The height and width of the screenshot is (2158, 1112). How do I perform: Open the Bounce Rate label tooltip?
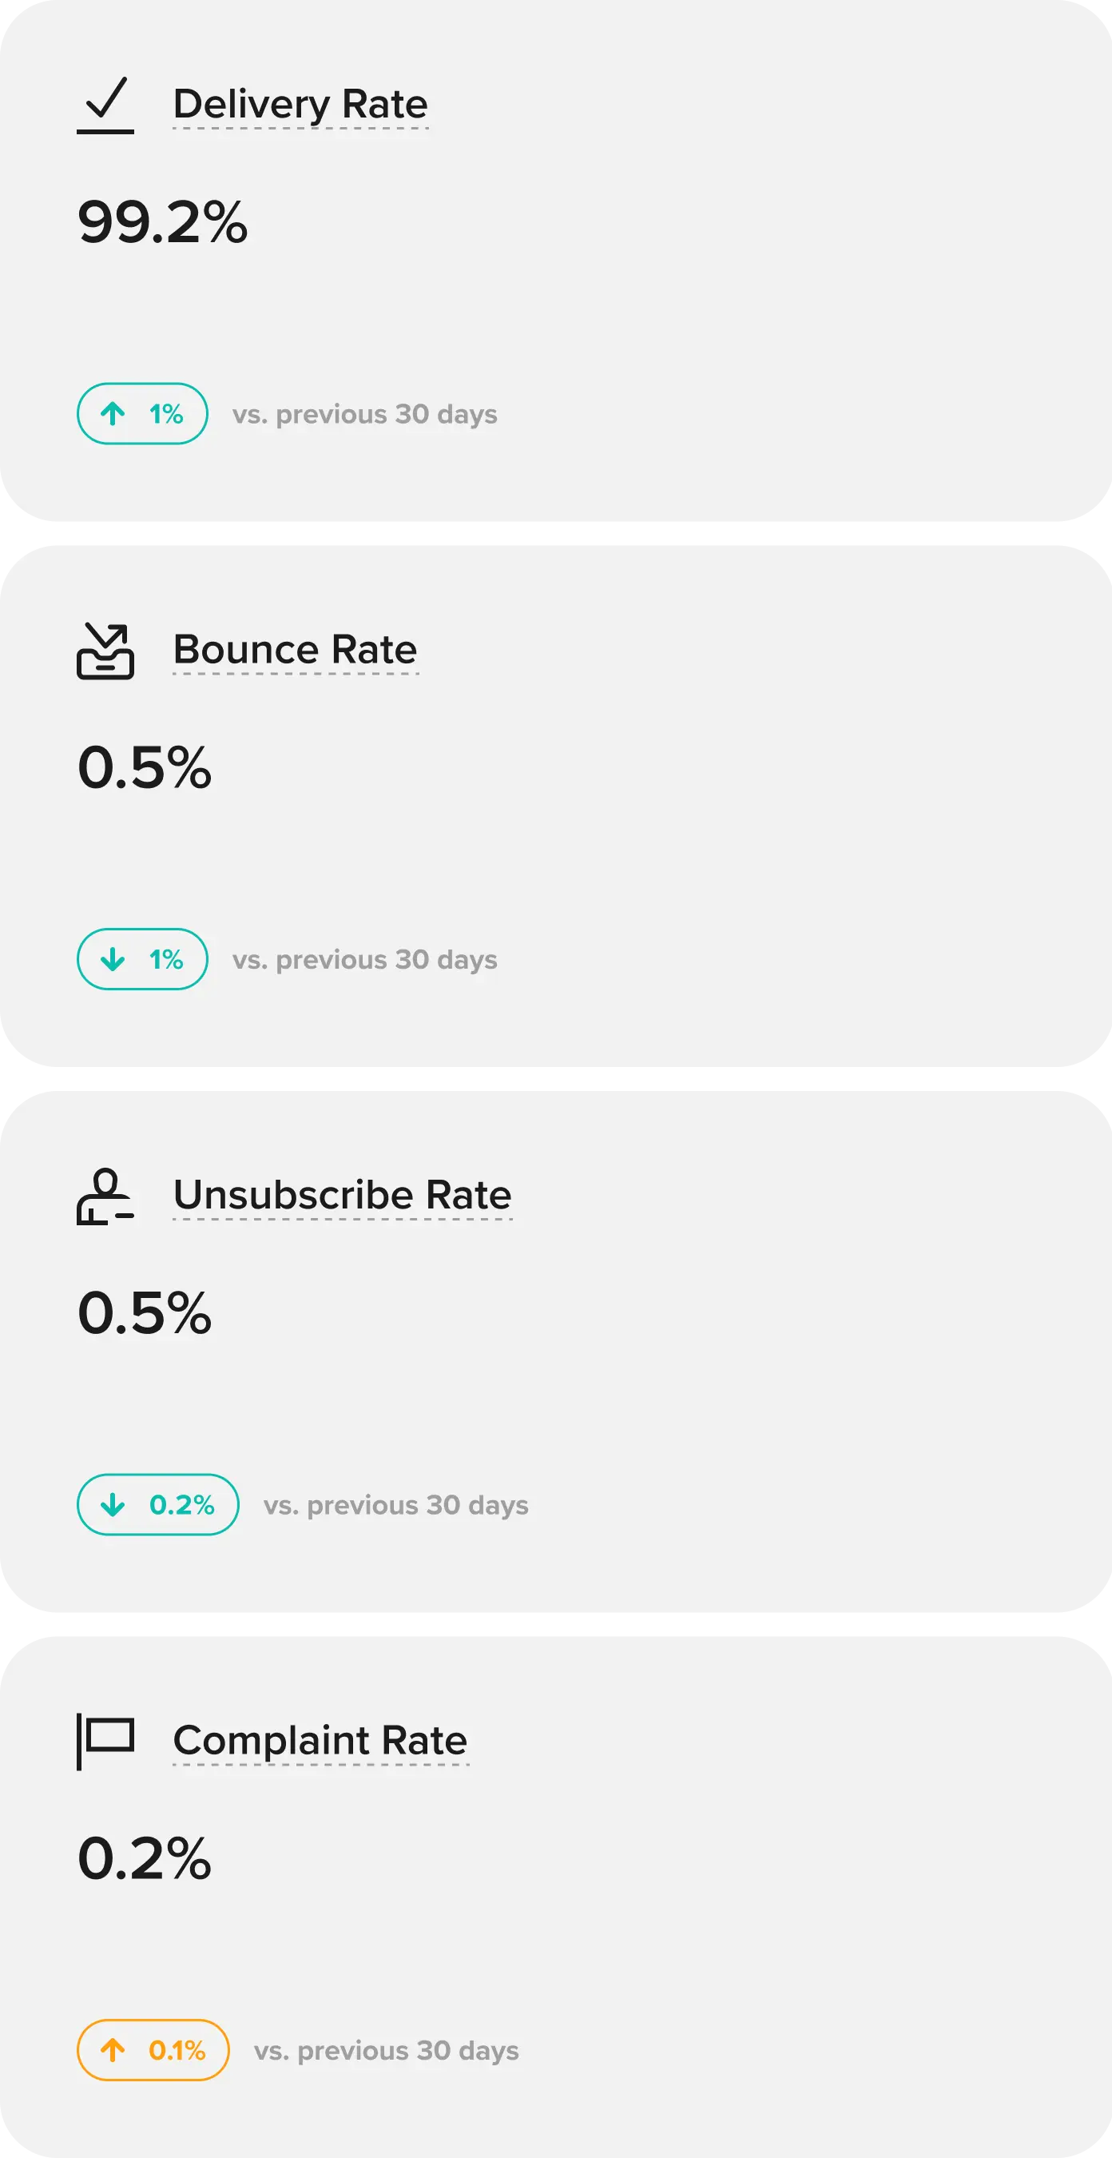(x=296, y=650)
